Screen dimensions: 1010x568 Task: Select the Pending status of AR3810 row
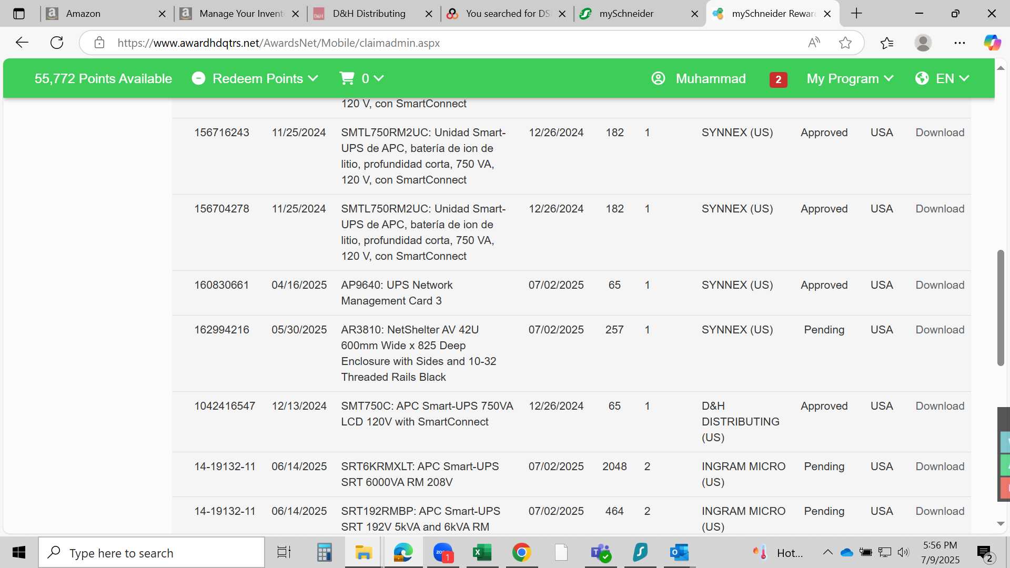(x=824, y=330)
